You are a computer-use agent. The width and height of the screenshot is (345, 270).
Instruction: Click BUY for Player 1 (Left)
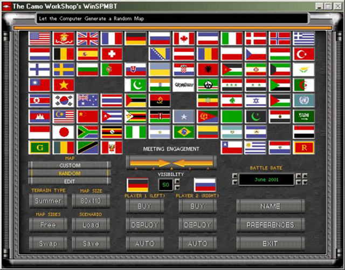tap(145, 206)
